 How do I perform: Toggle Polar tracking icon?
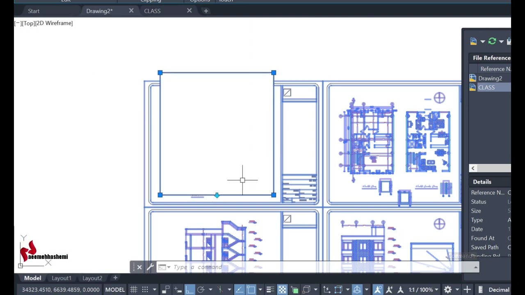(x=201, y=290)
